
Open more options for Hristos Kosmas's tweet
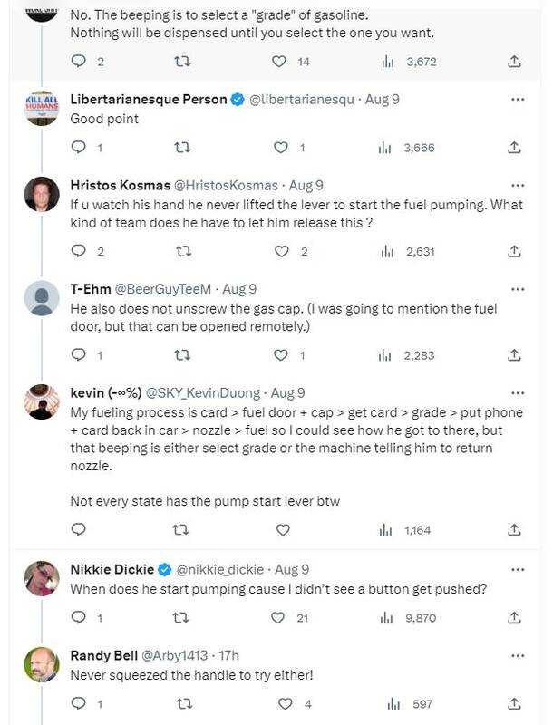pos(518,184)
